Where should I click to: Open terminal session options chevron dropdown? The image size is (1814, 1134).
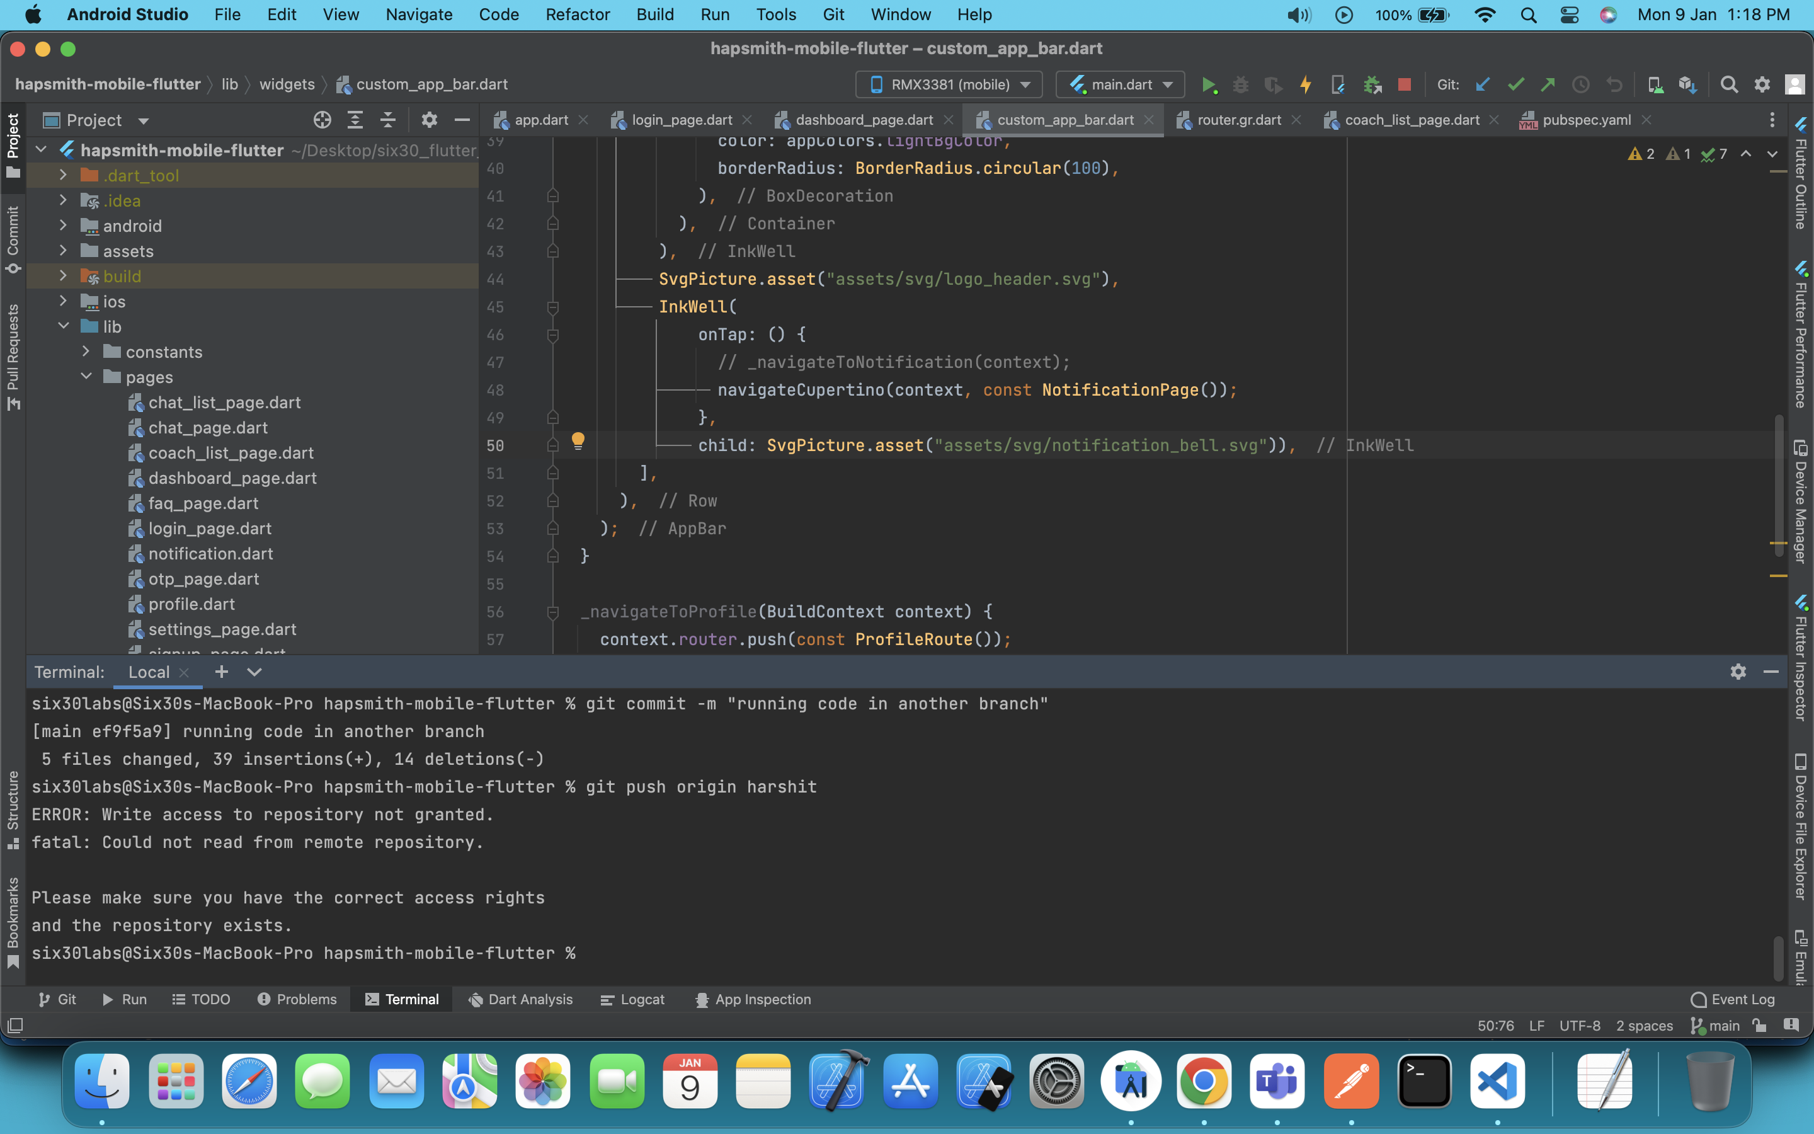click(x=254, y=672)
